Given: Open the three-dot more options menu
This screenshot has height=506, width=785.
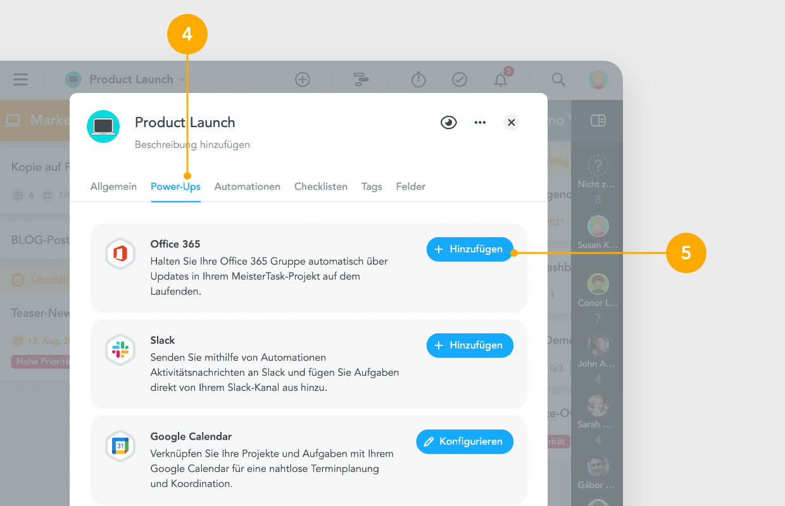Looking at the screenshot, I should point(480,123).
